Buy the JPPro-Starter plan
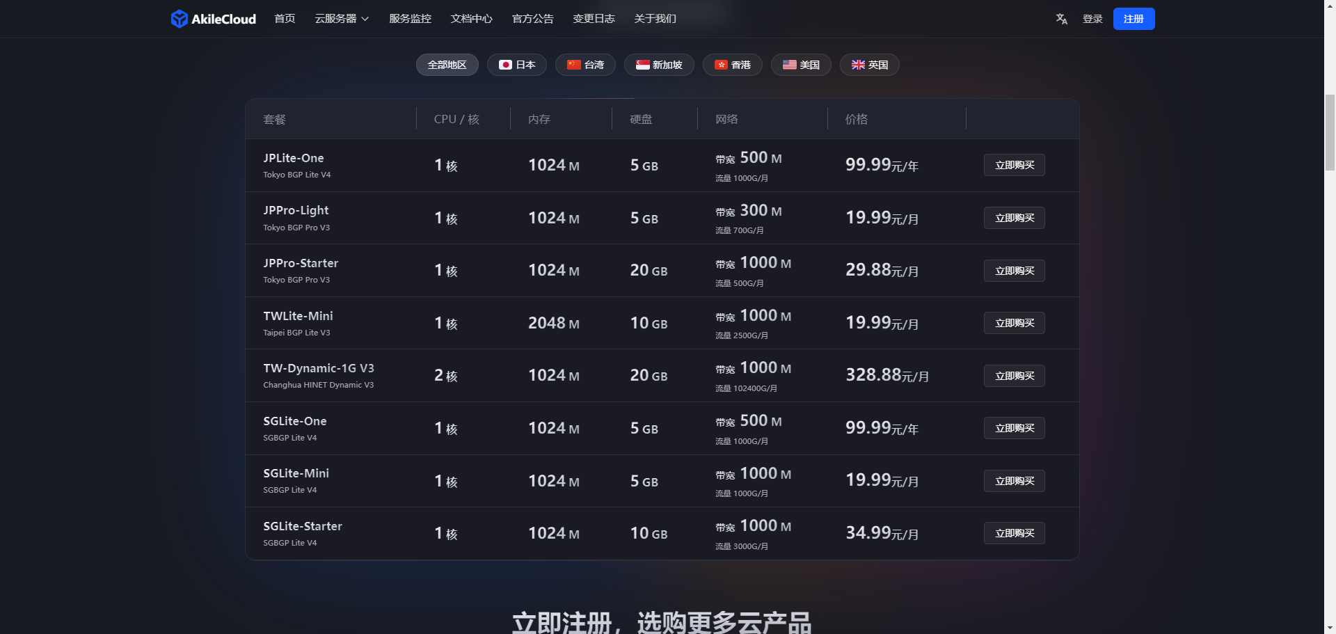The height and width of the screenshot is (634, 1336). coord(1014,271)
